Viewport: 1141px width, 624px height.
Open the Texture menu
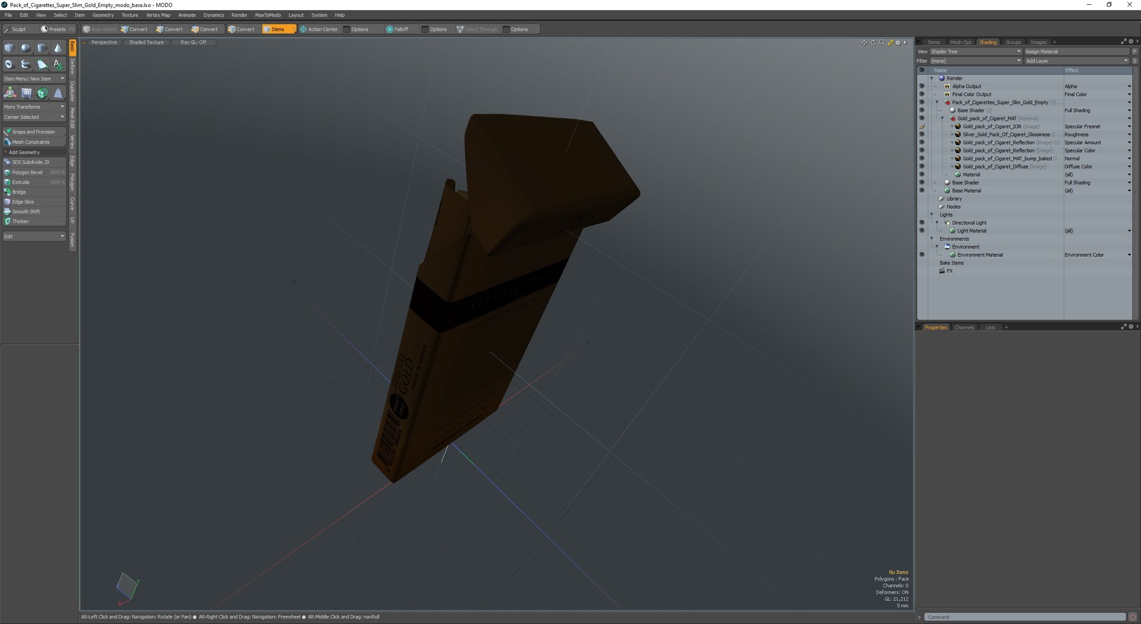[130, 15]
